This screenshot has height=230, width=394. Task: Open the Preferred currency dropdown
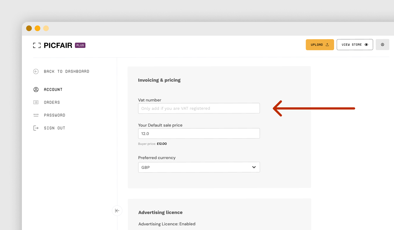point(199,167)
